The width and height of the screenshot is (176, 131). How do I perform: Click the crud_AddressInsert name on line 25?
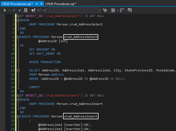pos(81,116)
